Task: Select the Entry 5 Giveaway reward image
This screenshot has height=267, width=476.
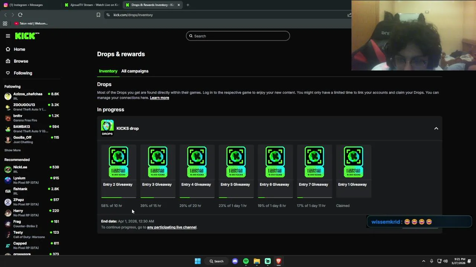Action: (236, 162)
